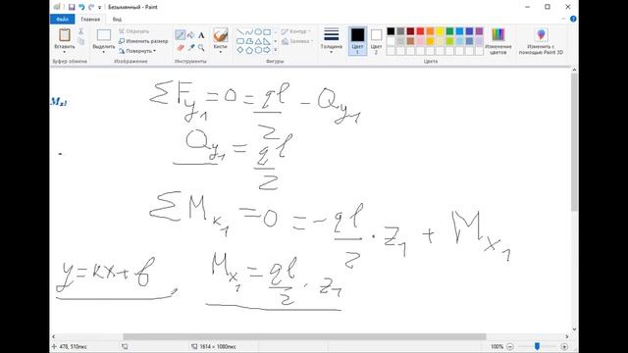This screenshot has width=628, height=353.
Task: Click the Save icon in title bar
Action: click(72, 7)
